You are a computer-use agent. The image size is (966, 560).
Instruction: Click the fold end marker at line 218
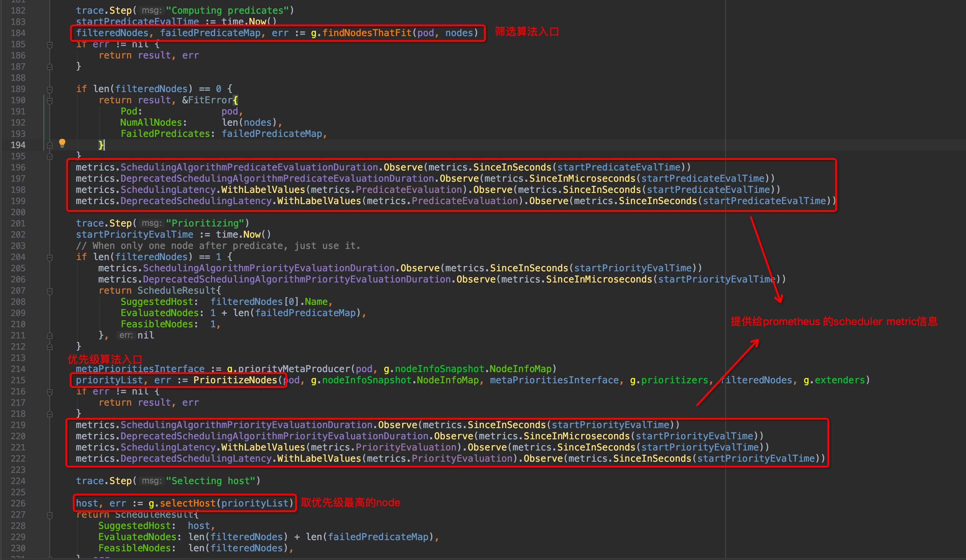tap(50, 414)
